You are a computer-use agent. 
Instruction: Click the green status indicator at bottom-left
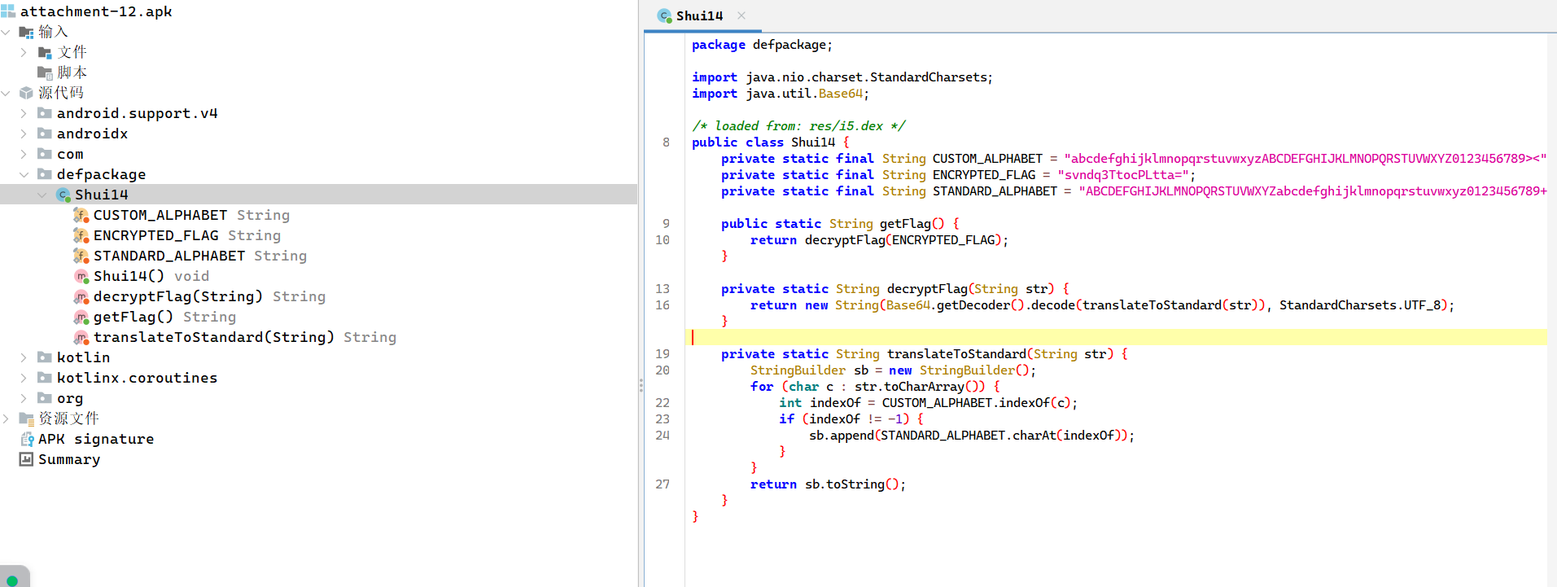[12, 580]
